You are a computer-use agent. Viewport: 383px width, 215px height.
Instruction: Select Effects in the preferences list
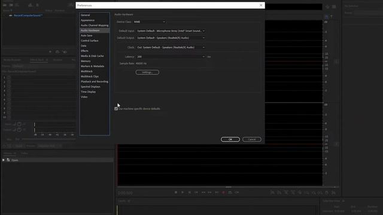[84, 51]
